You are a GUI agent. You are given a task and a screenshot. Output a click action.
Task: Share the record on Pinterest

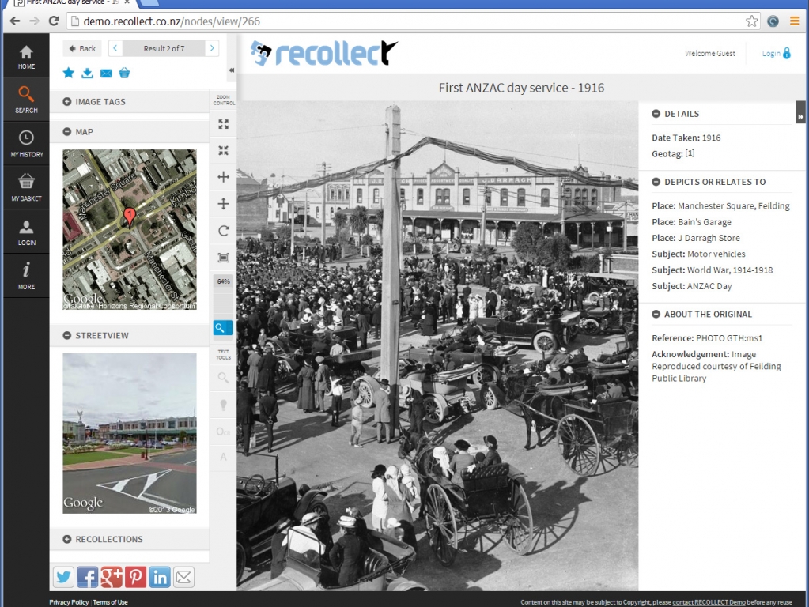(x=135, y=577)
